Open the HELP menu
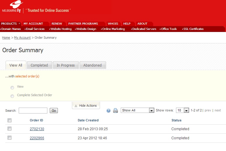 pyautogui.click(x=127, y=24)
